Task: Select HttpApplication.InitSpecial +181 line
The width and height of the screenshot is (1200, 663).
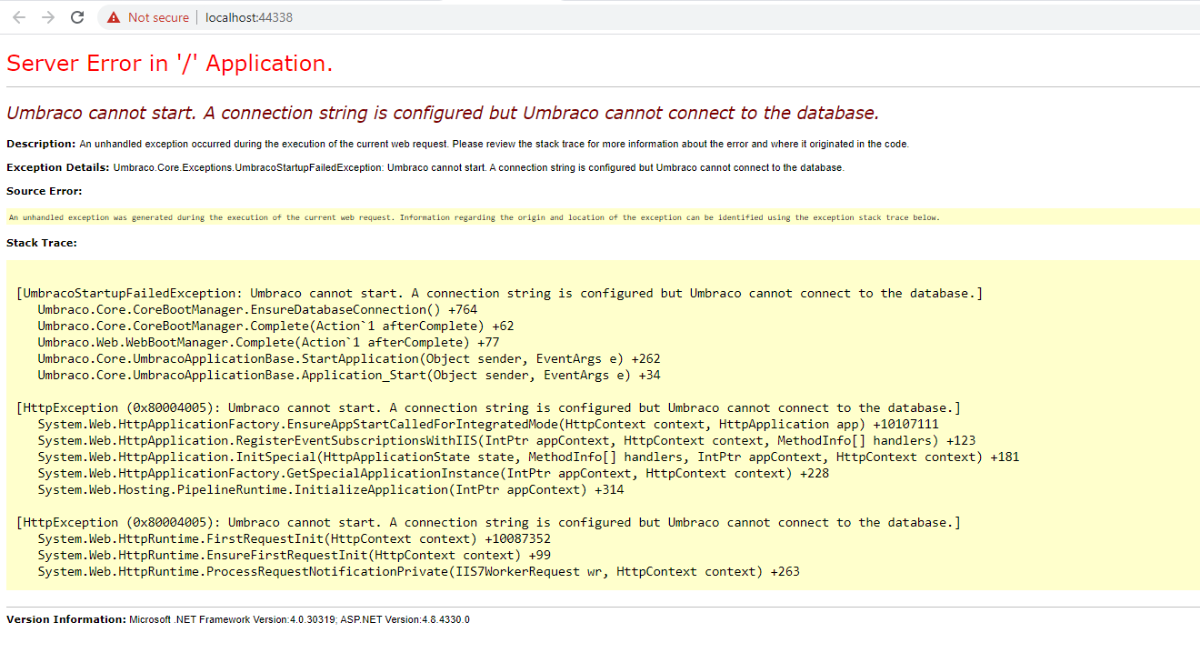Action: point(528,457)
